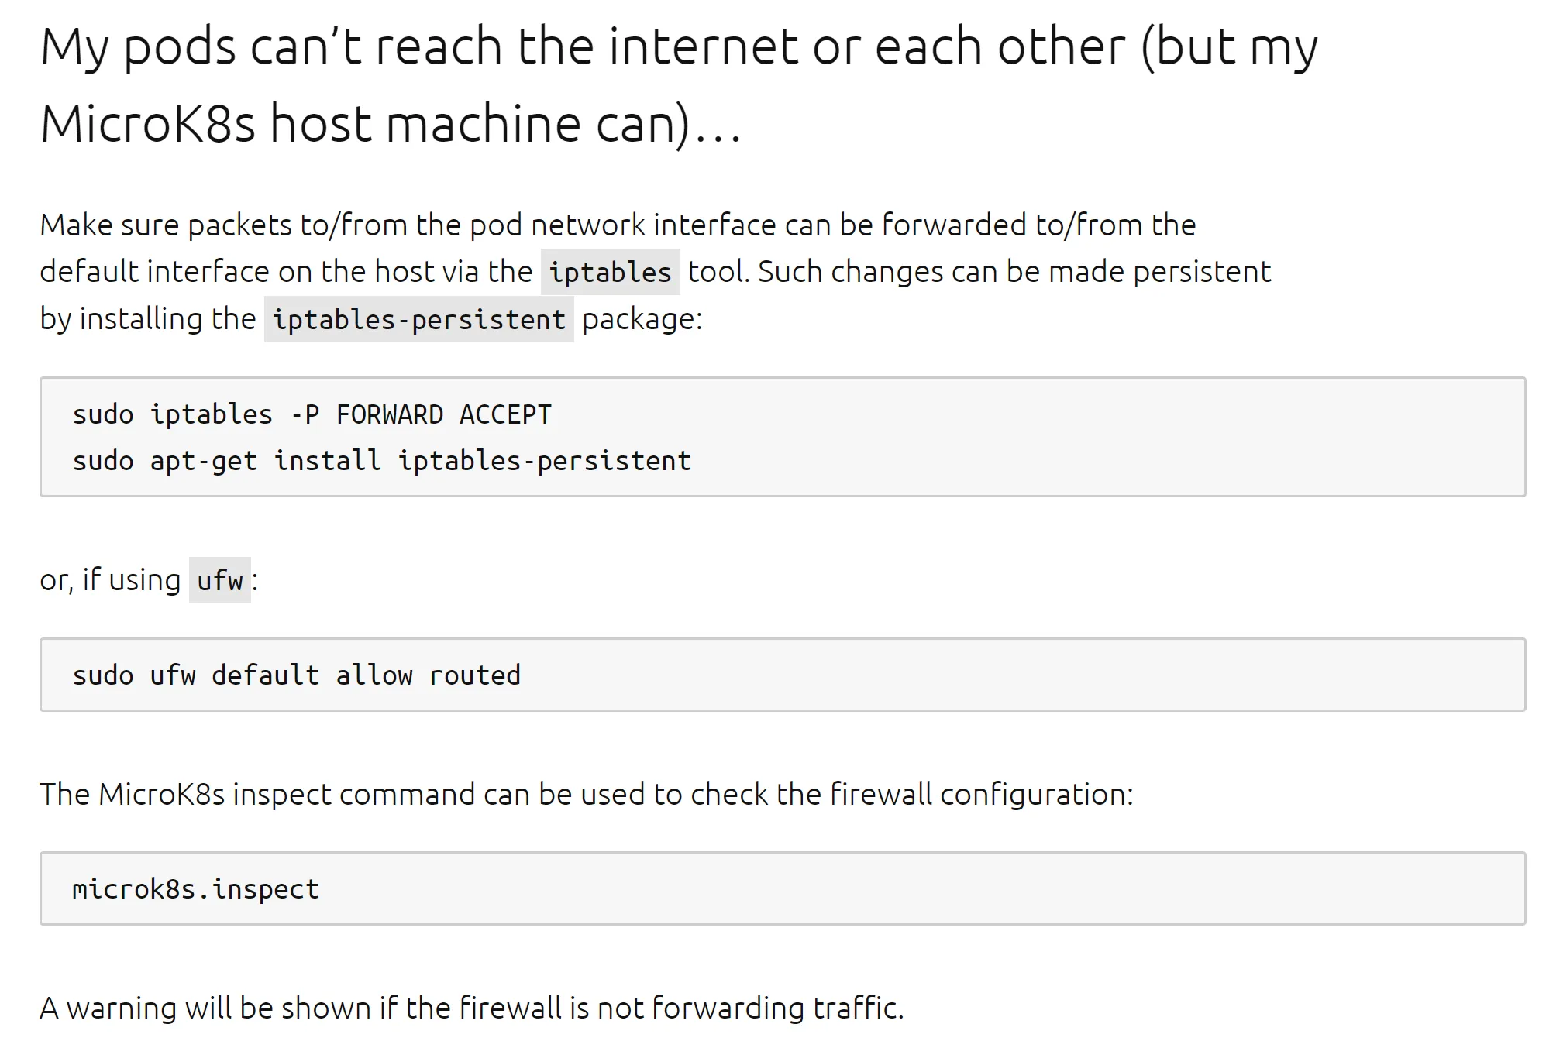Click the word 'package:' after iptables-persistent
The image size is (1563, 1048).
tap(642, 319)
